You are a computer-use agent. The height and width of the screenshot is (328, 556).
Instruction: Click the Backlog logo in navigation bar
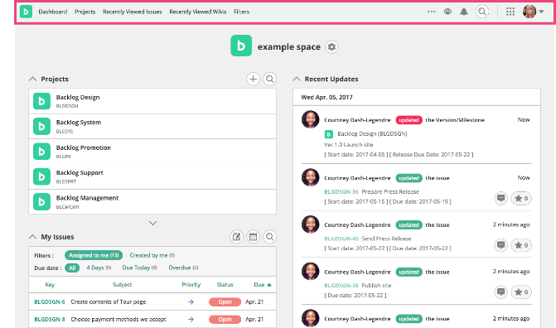point(26,12)
